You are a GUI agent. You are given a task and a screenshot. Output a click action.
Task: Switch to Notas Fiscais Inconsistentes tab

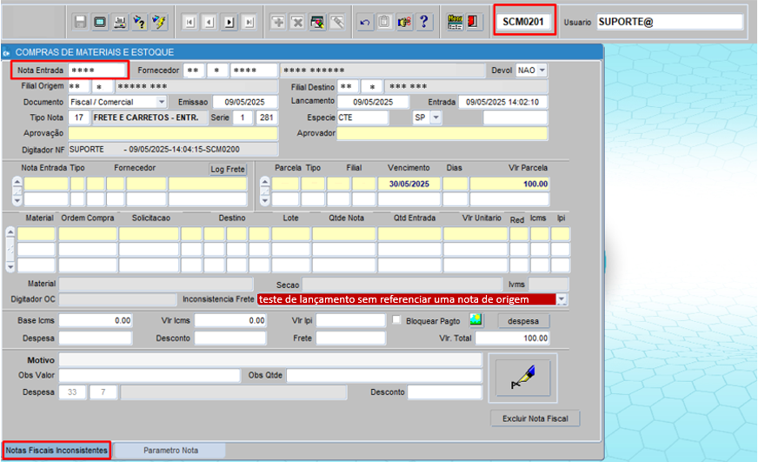(57, 451)
